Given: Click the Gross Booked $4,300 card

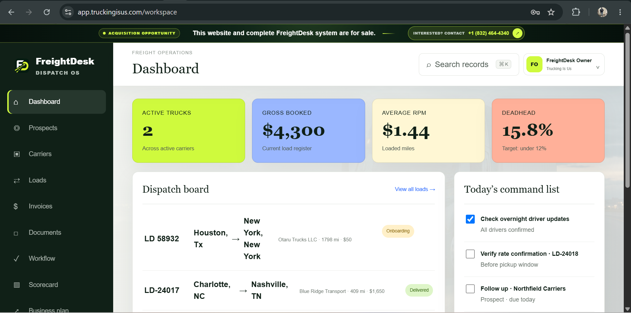Looking at the screenshot, I should pyautogui.click(x=309, y=131).
